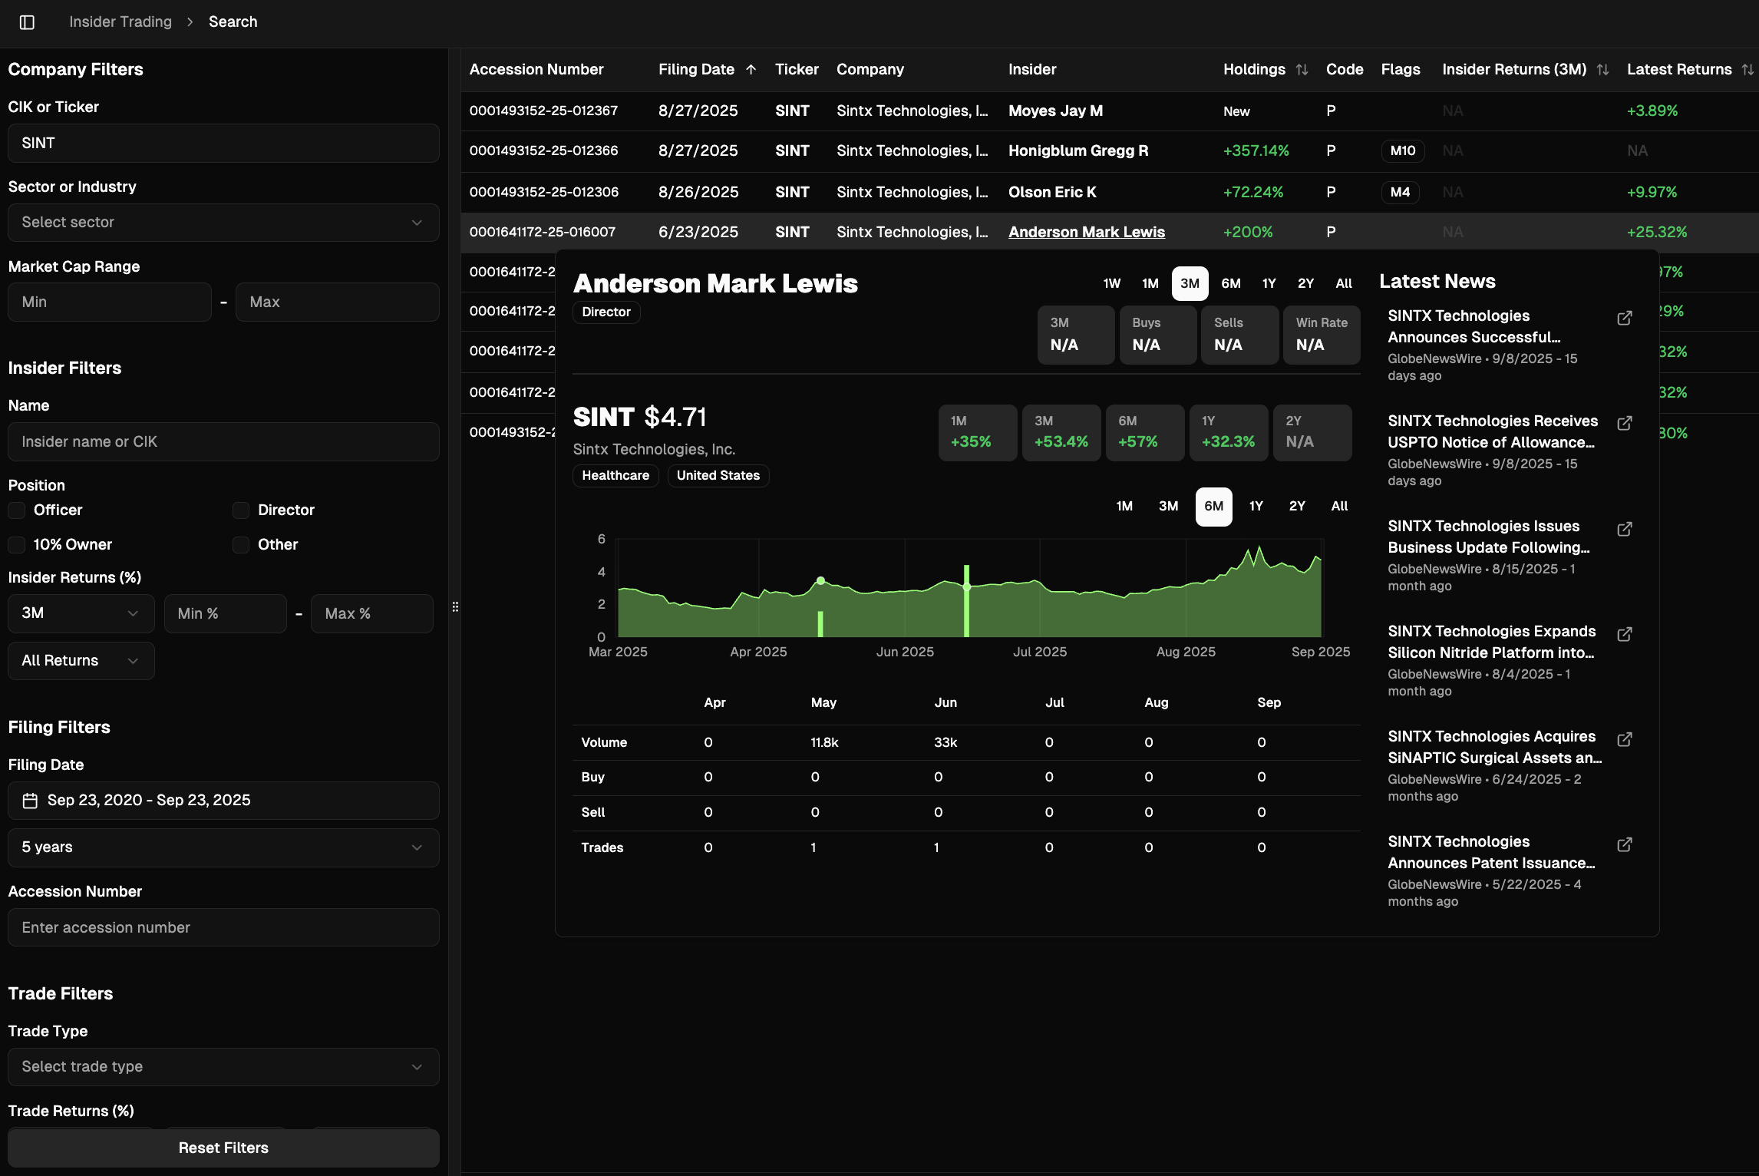Click the SINT $4.71 price heading
The image size is (1759, 1176).
(639, 418)
